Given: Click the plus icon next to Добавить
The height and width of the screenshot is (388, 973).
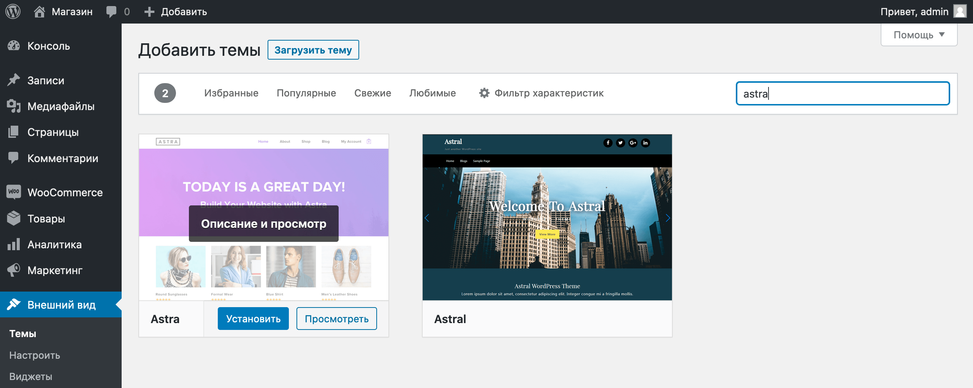Looking at the screenshot, I should pyautogui.click(x=149, y=12).
